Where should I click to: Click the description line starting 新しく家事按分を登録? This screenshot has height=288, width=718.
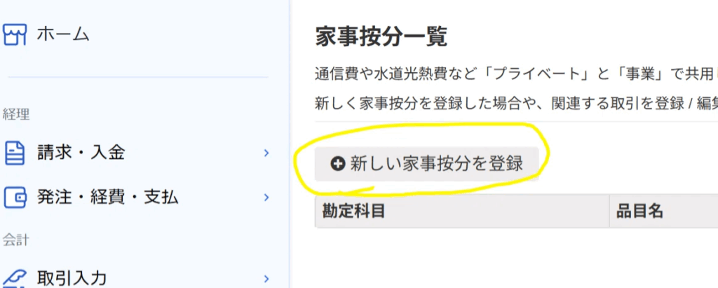[517, 103]
